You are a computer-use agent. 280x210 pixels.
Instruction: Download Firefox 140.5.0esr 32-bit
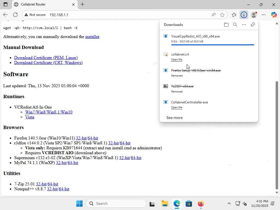point(81,138)
